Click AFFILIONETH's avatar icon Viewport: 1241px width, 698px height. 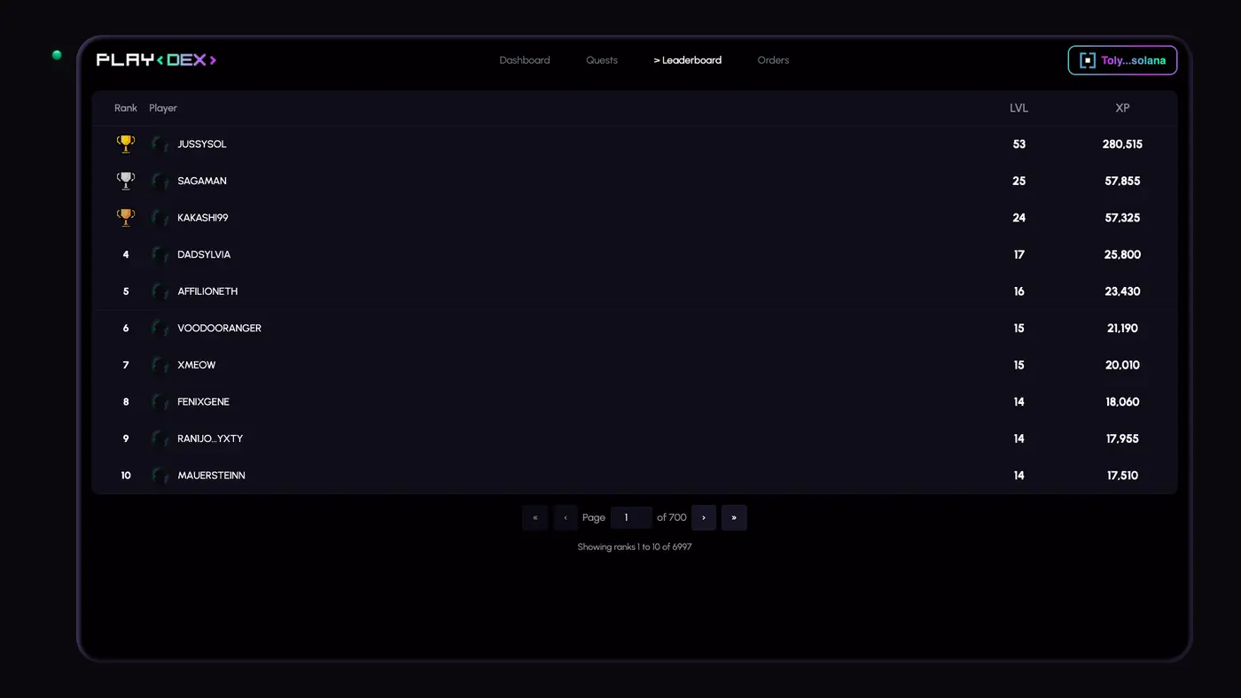[160, 292]
